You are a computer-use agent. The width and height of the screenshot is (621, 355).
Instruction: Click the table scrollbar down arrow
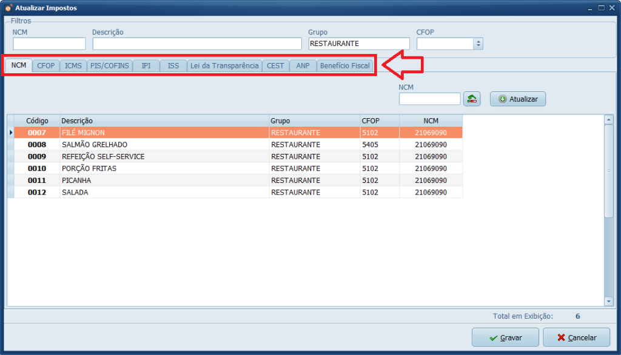pyautogui.click(x=608, y=300)
